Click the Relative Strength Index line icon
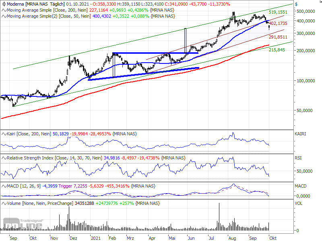The height and width of the screenshot is (241, 322). click(4, 158)
